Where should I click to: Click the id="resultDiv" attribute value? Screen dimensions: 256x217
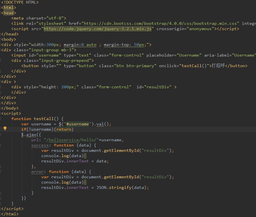pos(158,87)
